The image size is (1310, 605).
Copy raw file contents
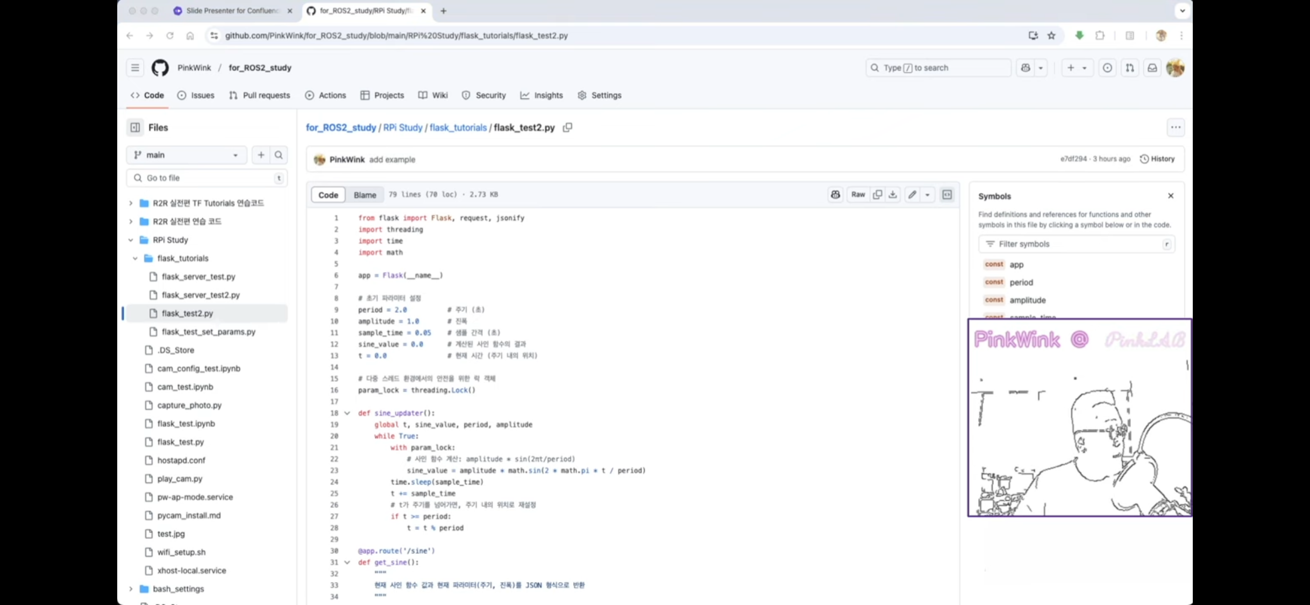point(877,195)
